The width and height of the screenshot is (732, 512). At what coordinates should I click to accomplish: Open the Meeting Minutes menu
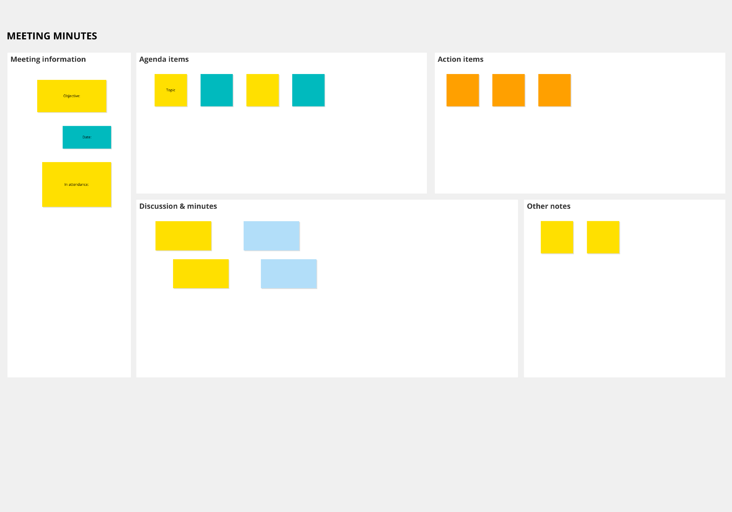51,36
